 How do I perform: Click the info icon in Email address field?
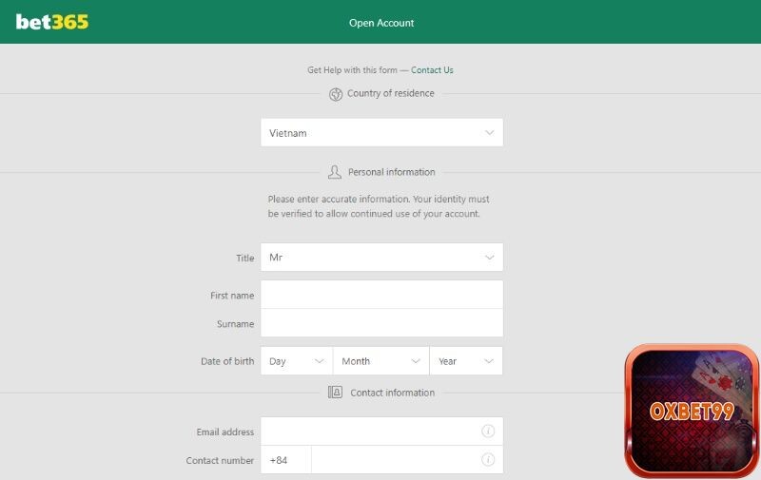488,432
